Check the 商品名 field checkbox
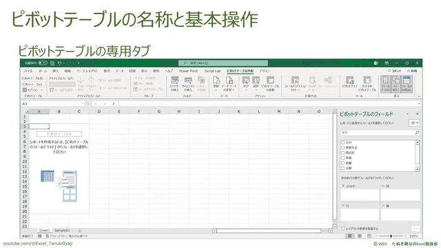Screen dimensions: 441x248 (x=343, y=153)
